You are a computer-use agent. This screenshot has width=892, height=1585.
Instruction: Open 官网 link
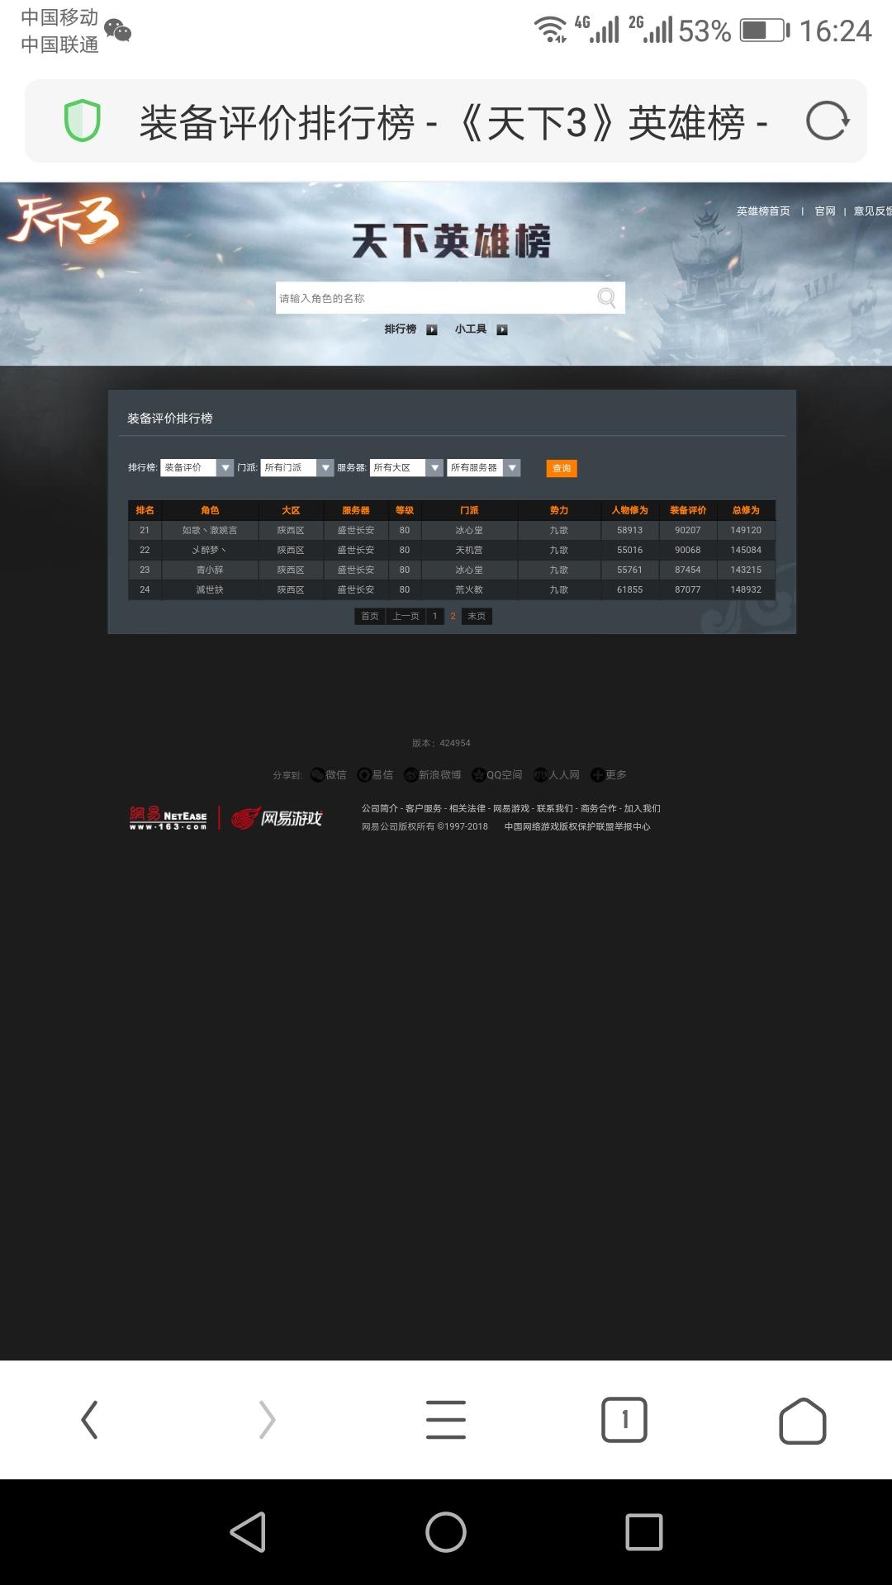[825, 211]
